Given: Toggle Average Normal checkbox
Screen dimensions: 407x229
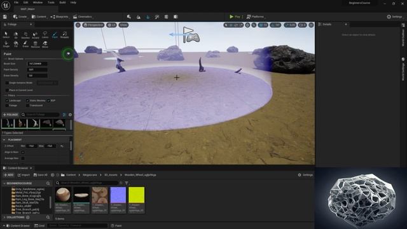Looking at the screenshot, I should (23, 158).
